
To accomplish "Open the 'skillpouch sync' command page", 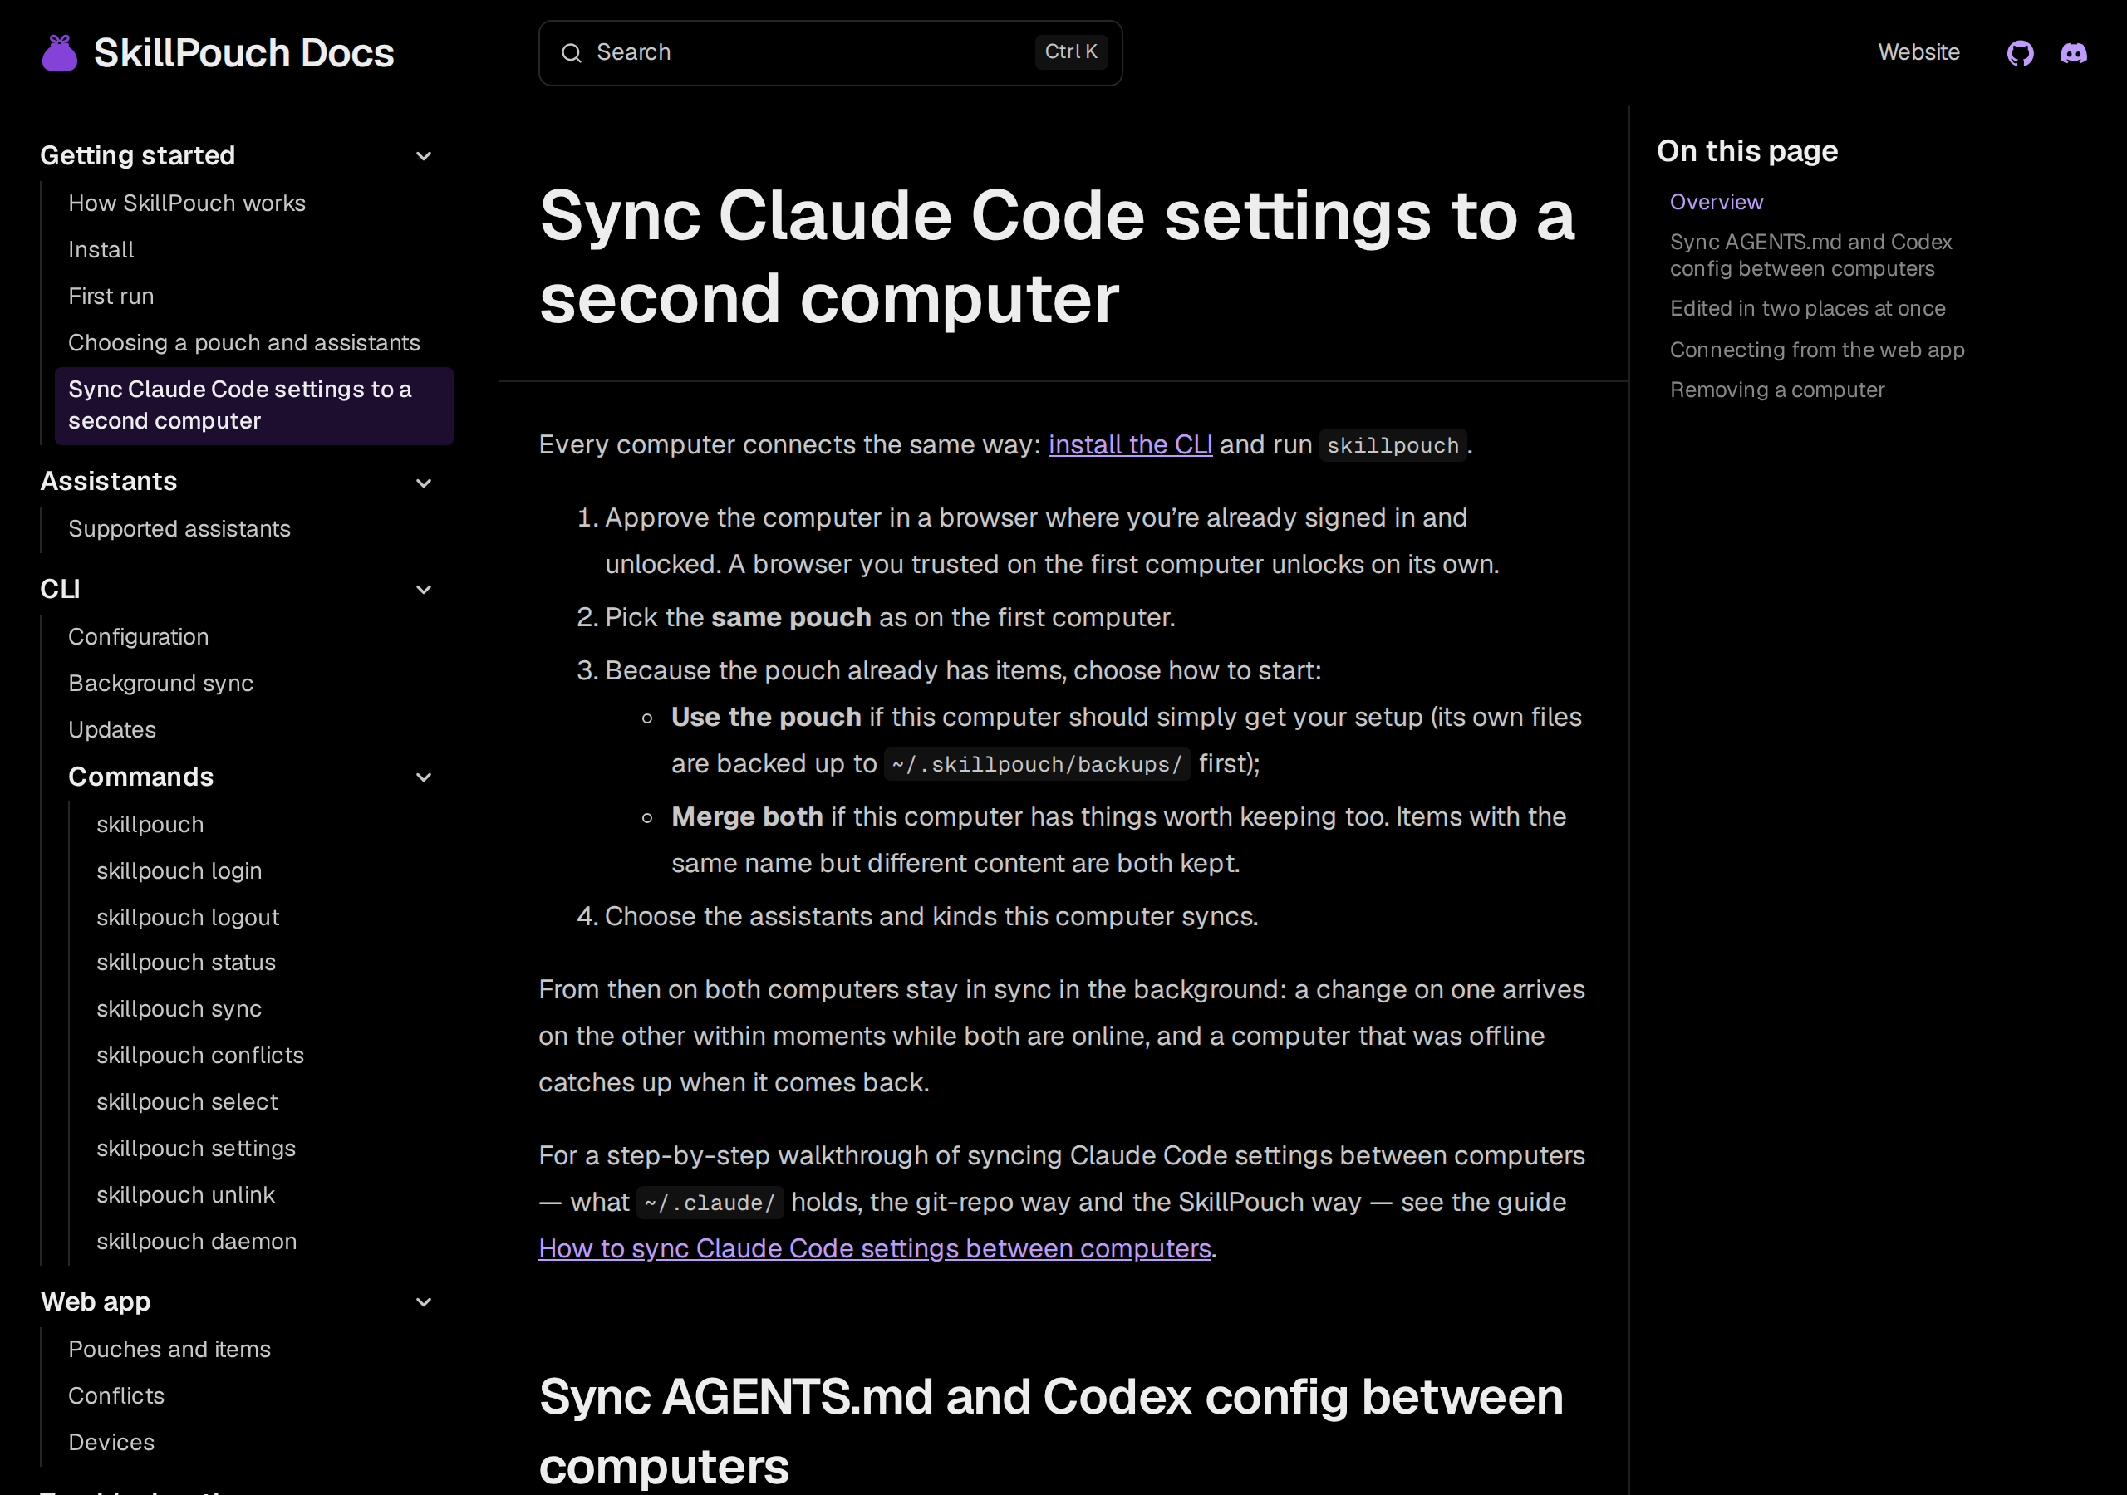I will click(179, 1008).
